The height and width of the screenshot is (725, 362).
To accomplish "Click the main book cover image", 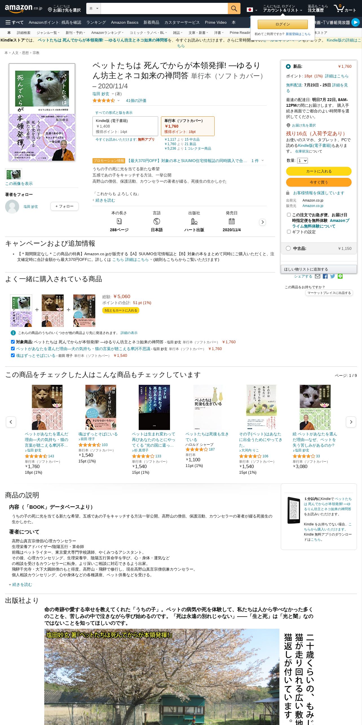I will [42, 112].
